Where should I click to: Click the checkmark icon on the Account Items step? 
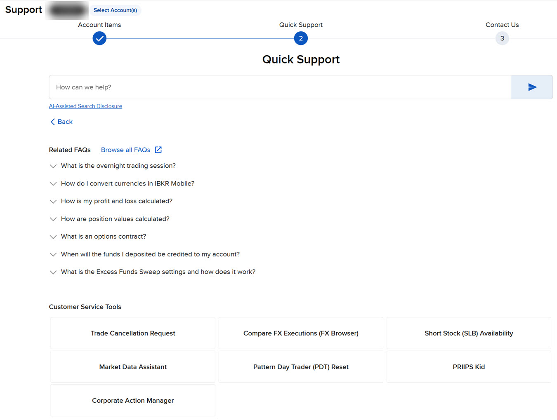tap(99, 38)
